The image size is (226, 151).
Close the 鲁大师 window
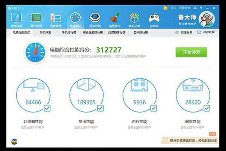point(214,8)
